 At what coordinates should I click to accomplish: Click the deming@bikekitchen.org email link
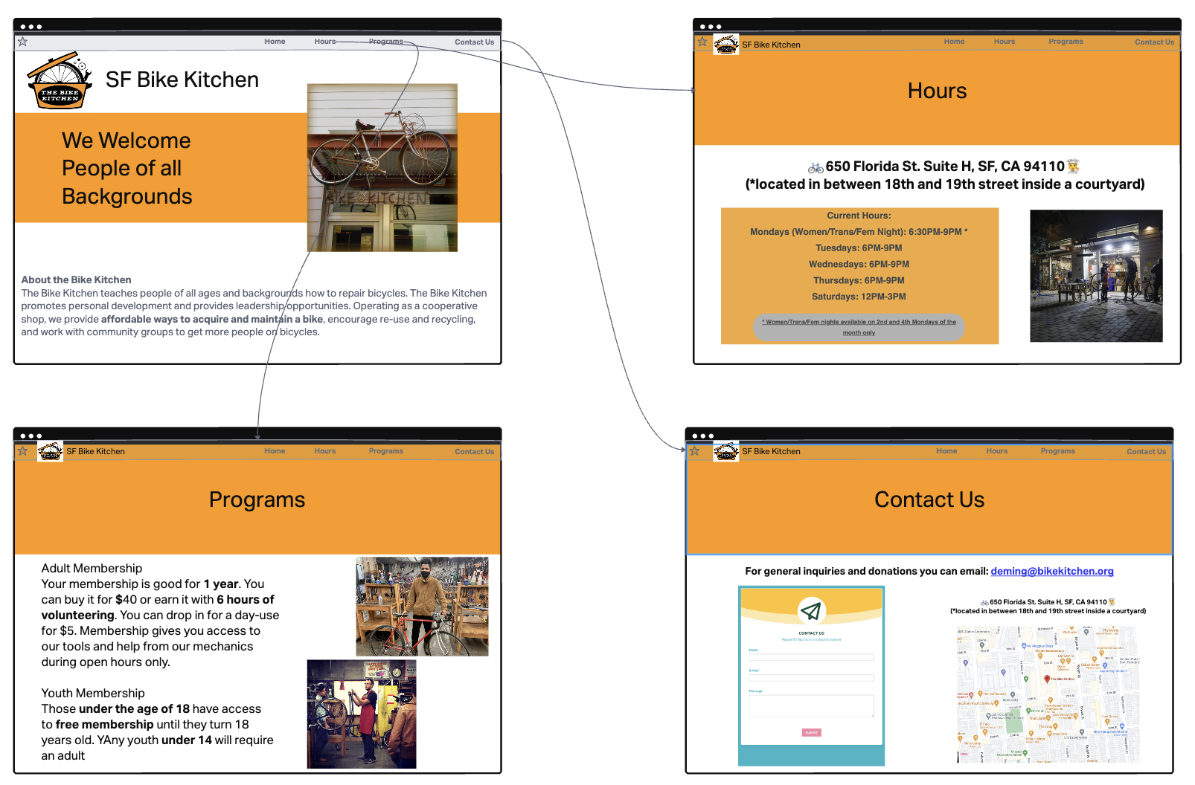[x=1051, y=571]
